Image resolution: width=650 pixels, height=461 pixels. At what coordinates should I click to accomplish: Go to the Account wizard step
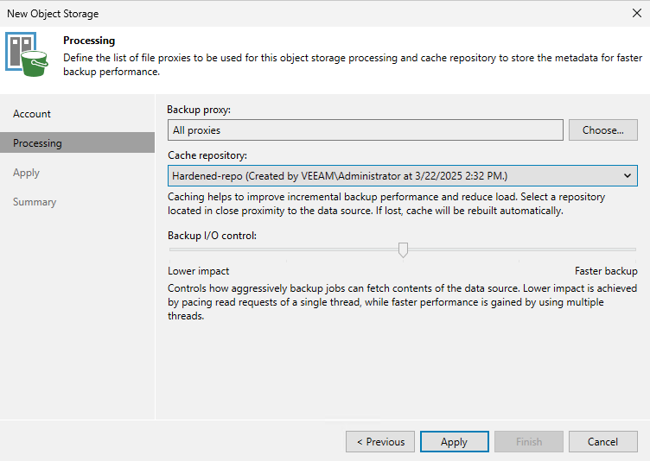coord(31,114)
